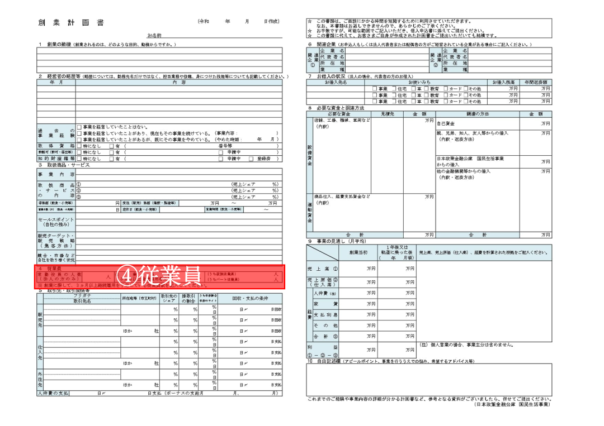Check 「特になし」 for 取得資格
Viewport: 604px width, 426px height.
(x=79, y=147)
